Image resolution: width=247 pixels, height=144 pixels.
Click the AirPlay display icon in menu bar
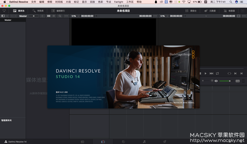[x=189, y=2]
